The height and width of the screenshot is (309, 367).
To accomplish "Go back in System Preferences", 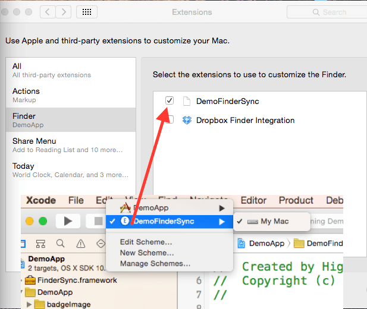I will 48,12.
